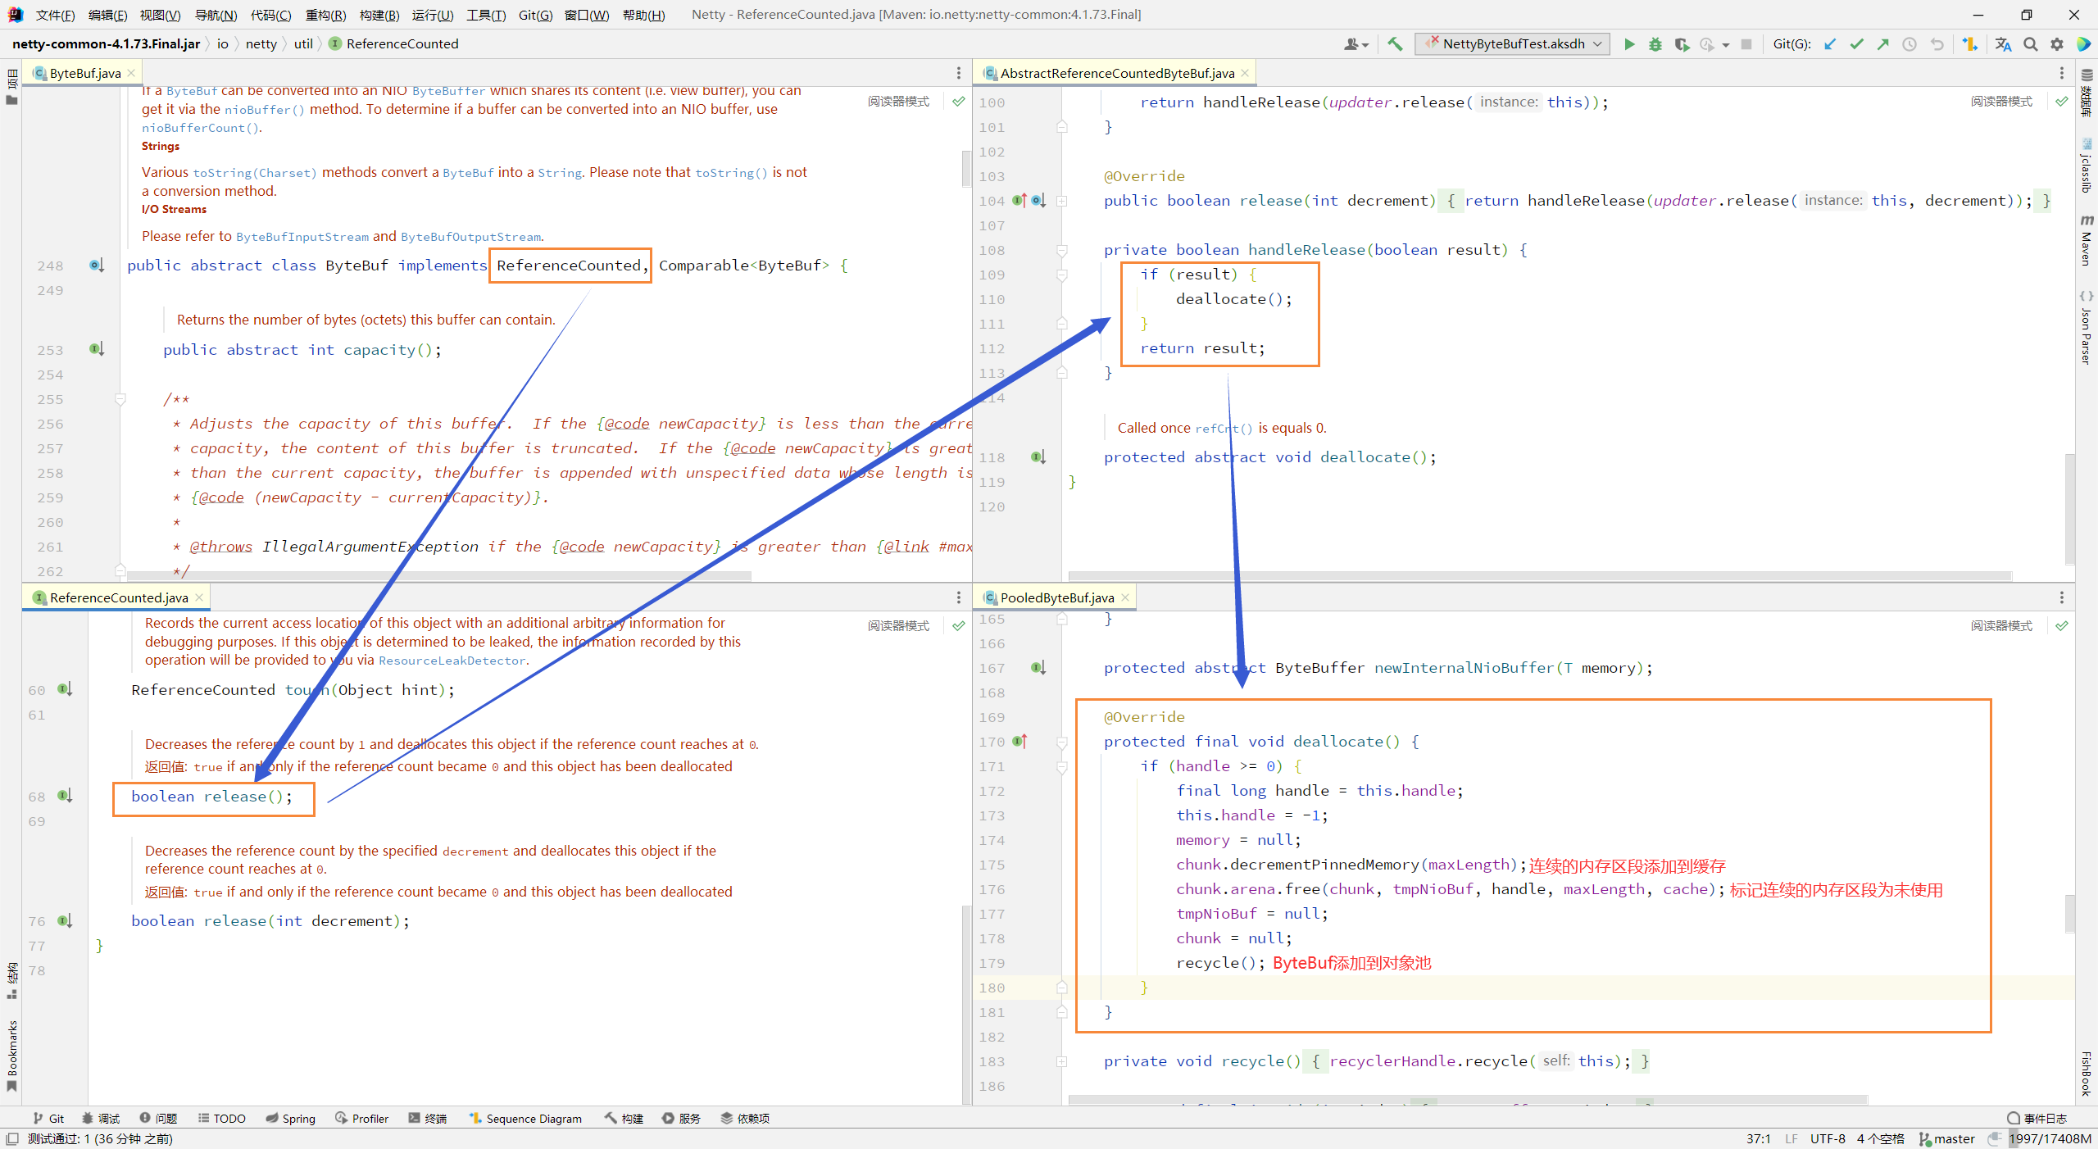
Task: Click gutter override icon at line 170
Action: tap(1019, 741)
